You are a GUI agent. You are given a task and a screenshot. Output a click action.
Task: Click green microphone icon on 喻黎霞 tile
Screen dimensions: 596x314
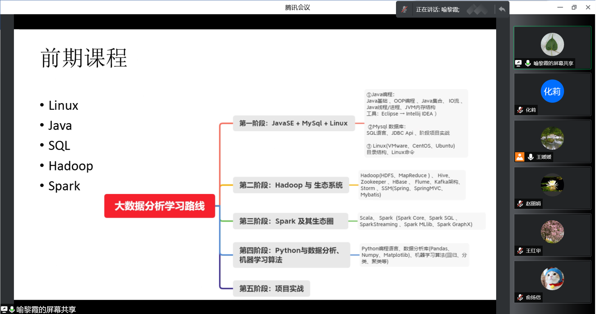pyautogui.click(x=528, y=63)
